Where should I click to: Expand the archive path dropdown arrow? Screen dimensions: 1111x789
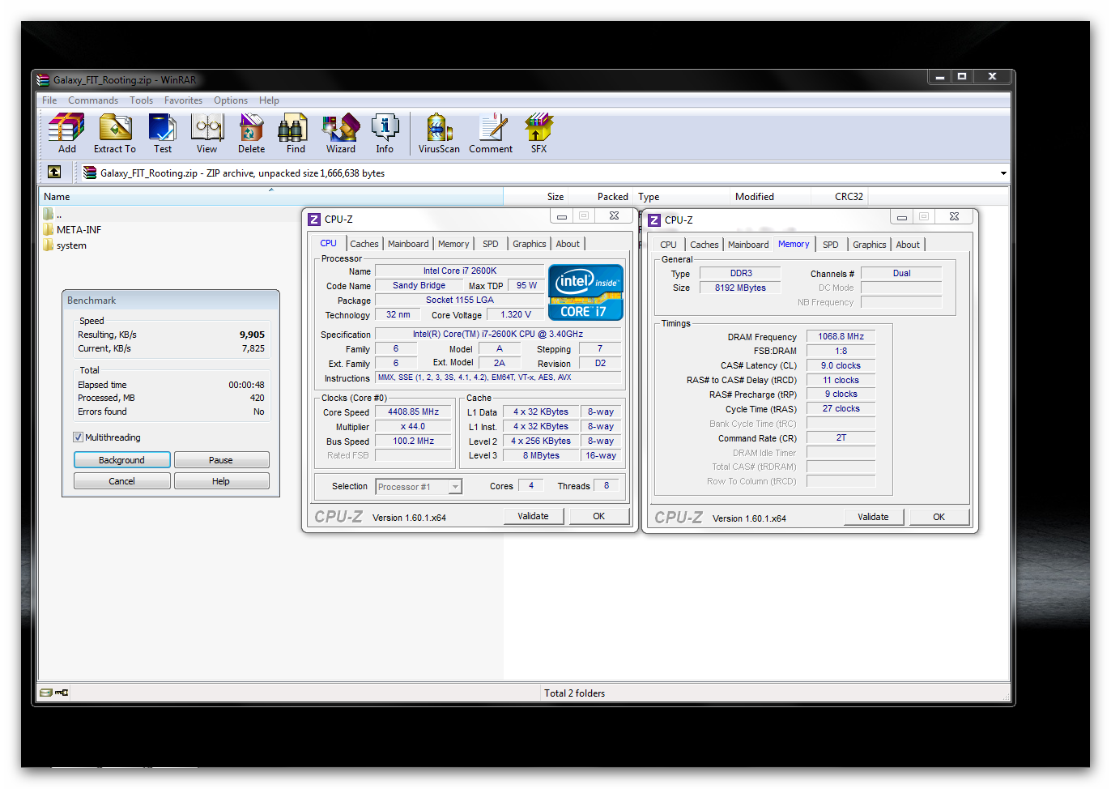click(1003, 173)
